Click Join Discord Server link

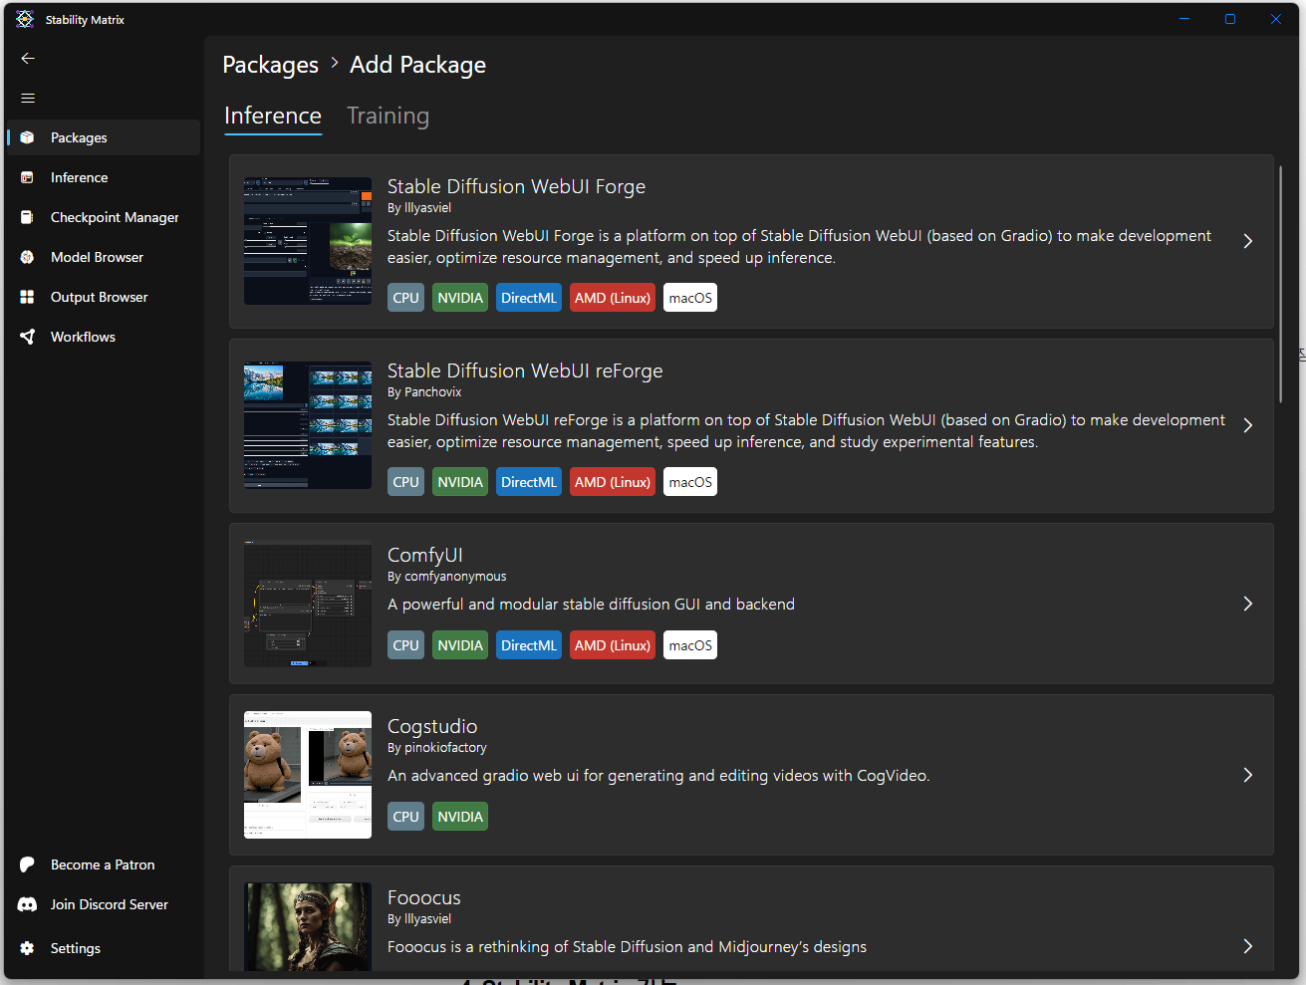click(x=104, y=904)
